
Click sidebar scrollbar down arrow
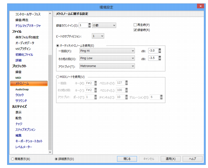coord(50,152)
